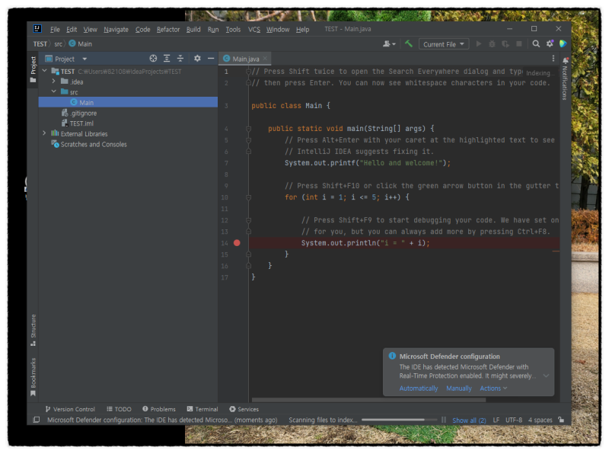Expand the External Libraries node
The height and width of the screenshot is (454, 609).
[44, 133]
